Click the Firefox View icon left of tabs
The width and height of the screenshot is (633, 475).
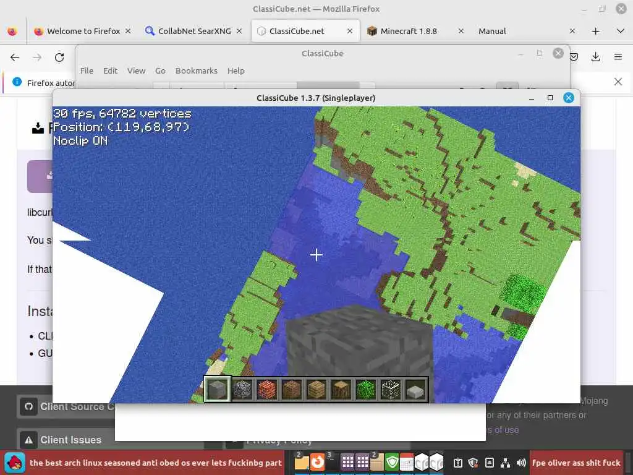12,31
